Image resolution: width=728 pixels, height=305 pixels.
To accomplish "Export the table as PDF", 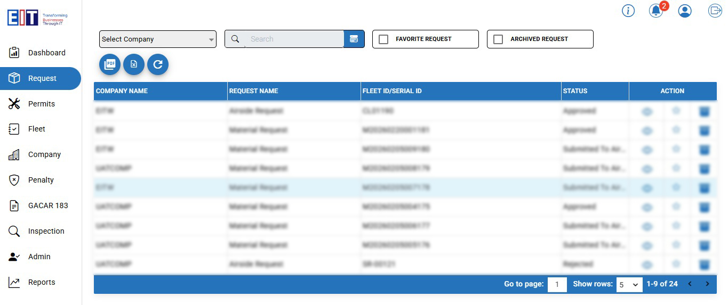I will (110, 64).
